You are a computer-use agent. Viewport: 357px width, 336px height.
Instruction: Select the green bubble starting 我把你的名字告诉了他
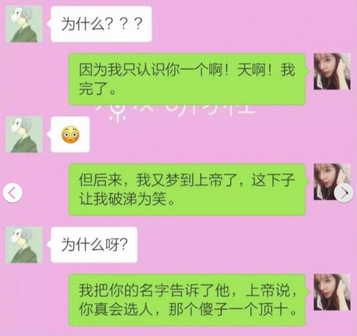coord(187,300)
